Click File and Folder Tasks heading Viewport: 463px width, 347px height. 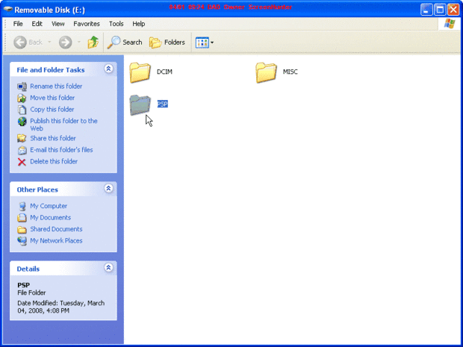tap(51, 70)
